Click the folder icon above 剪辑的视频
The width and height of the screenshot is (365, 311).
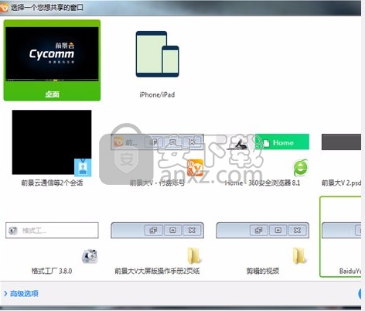(x=300, y=256)
